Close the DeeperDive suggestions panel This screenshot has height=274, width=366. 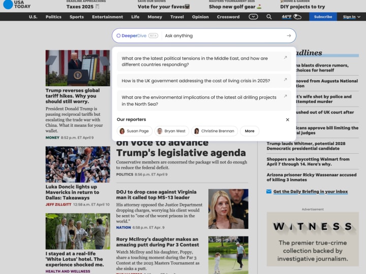[x=288, y=120]
